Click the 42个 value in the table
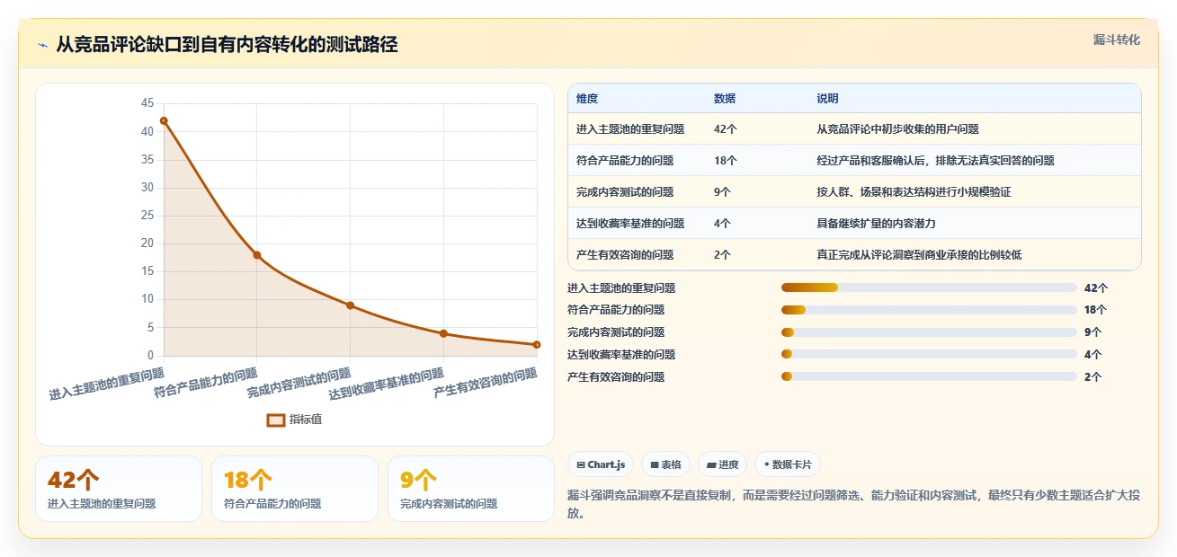This screenshot has height=557, width=1177. coord(725,129)
